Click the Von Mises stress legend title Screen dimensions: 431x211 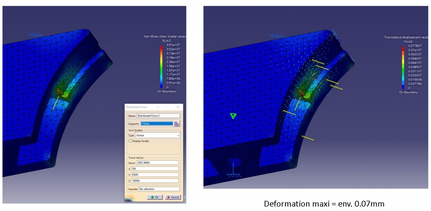165,36
